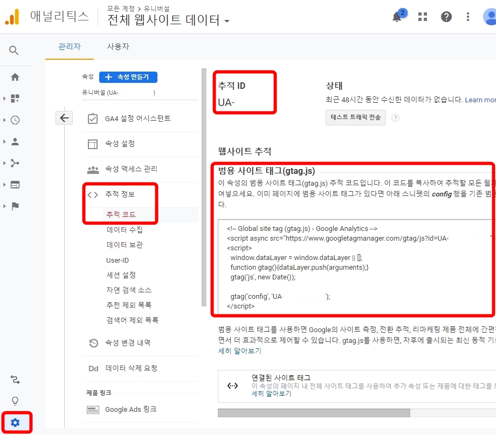Open the Learn more link in 상태
This screenshot has width=496, height=435.
click(480, 100)
